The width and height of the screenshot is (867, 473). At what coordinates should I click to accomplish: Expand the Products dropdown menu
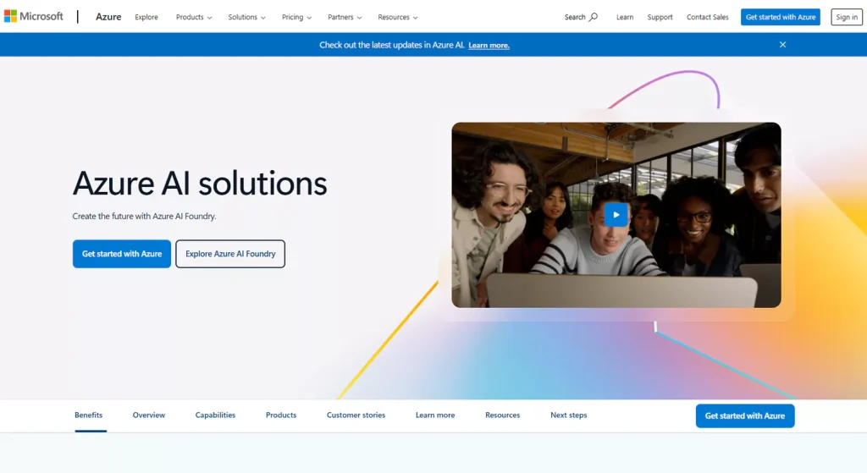tap(194, 17)
